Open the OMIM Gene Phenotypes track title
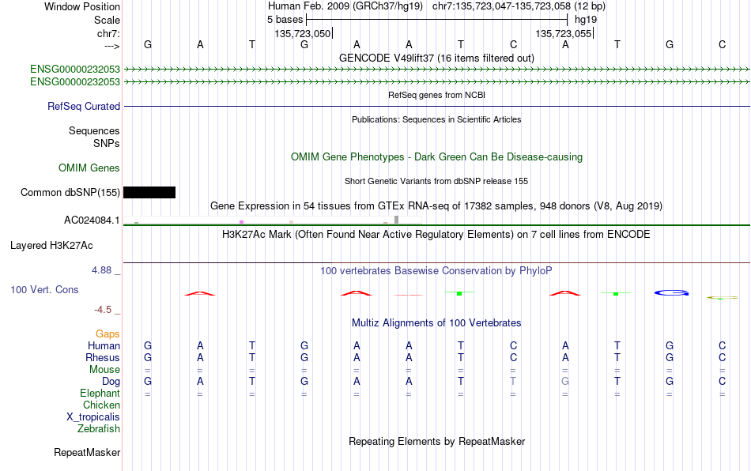Viewport: 751px width, 471px height. click(436, 157)
